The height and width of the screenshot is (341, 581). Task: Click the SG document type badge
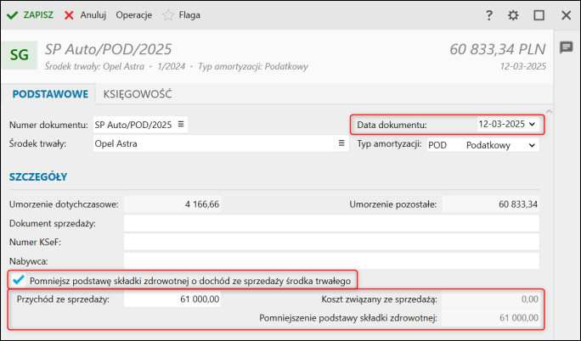click(x=20, y=55)
